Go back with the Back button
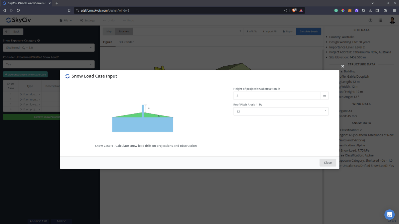Viewport: 399px width, 224px height. pyautogui.click(x=13, y=32)
